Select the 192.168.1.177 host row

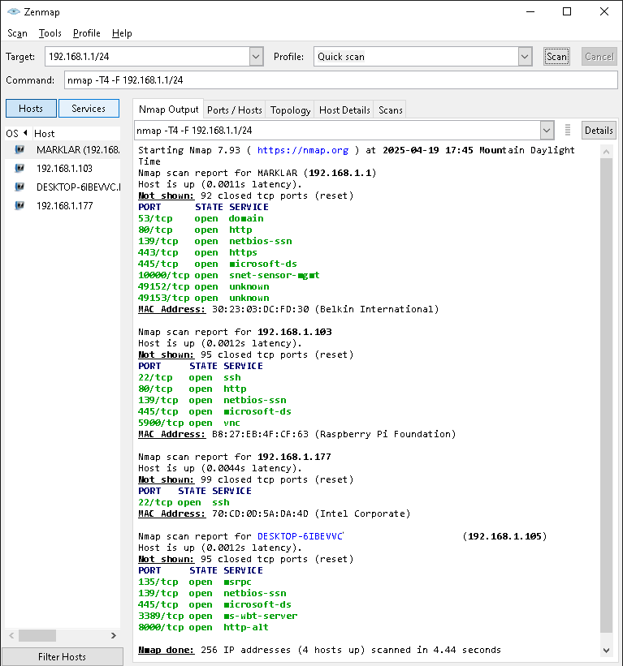coord(63,205)
